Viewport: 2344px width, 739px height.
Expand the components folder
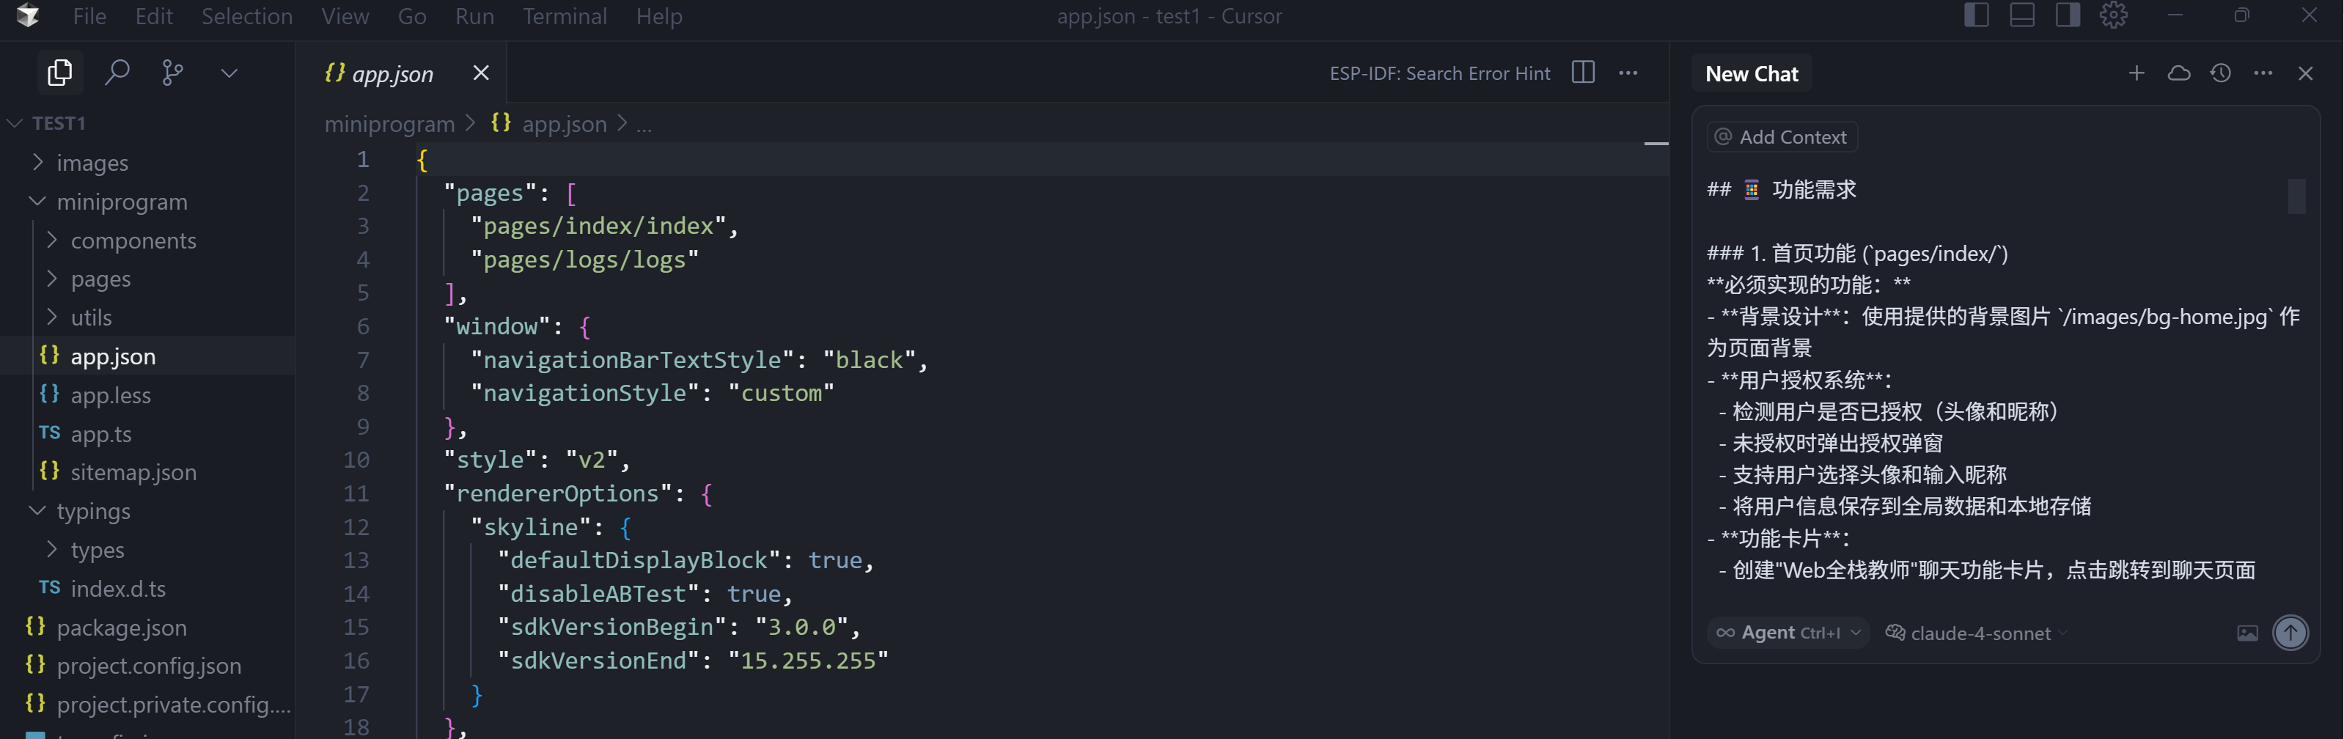147,240
